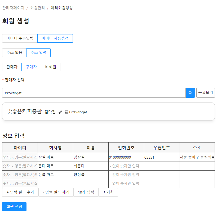Add a row with 입력 필드 추가
The height and width of the screenshot is (214, 217).
click(x=20, y=192)
